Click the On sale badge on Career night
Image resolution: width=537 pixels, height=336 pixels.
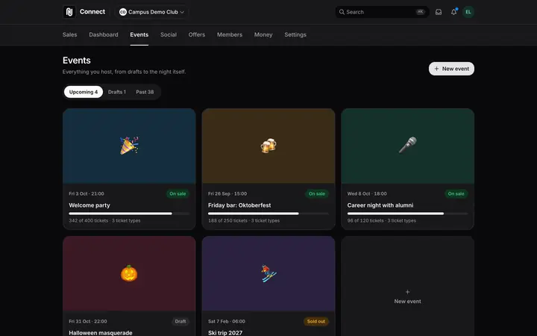click(456, 193)
